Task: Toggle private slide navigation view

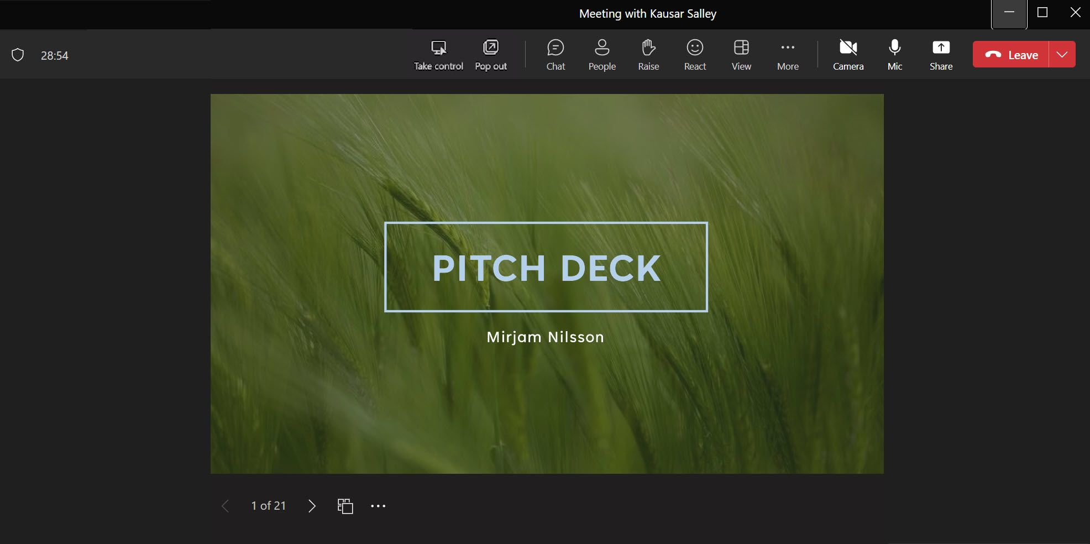Action: pos(344,505)
